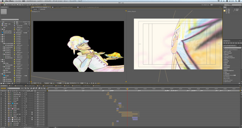The image size is (242, 128).
Task: Toggle visibility of layer [c17] number 14
Action: tap(1, 113)
